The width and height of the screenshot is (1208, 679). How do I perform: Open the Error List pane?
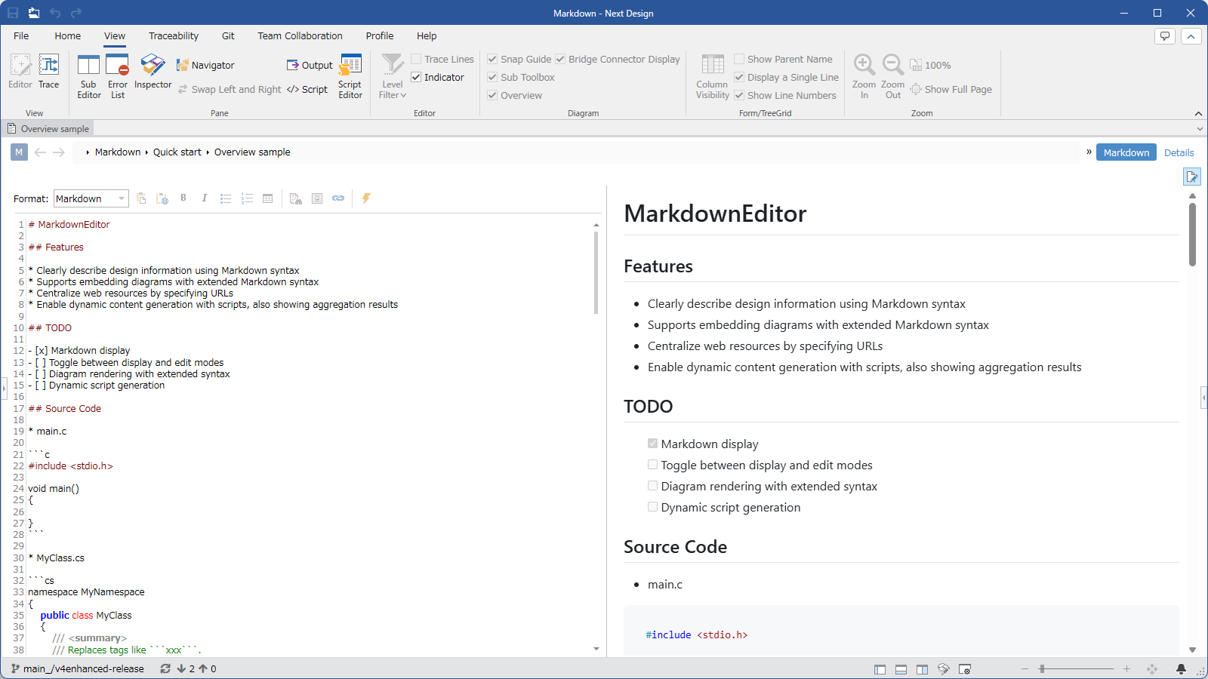[118, 76]
